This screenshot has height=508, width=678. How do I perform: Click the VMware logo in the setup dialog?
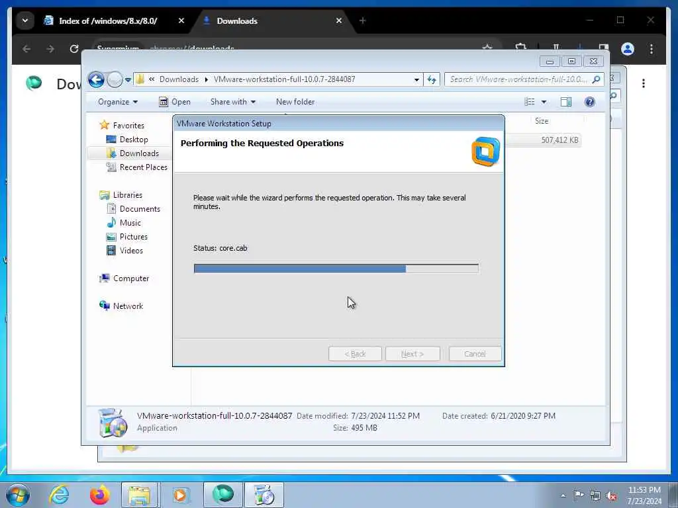pyautogui.click(x=485, y=151)
